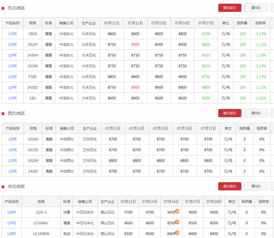Screen dimensions: 274x238
Task: Select 每日报价 tab in 华北地区 section
Action: click(230, 186)
